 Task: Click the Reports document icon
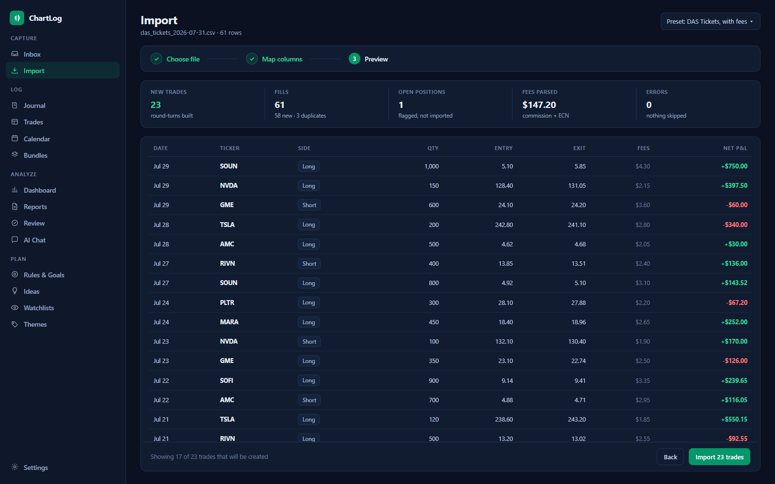15,206
